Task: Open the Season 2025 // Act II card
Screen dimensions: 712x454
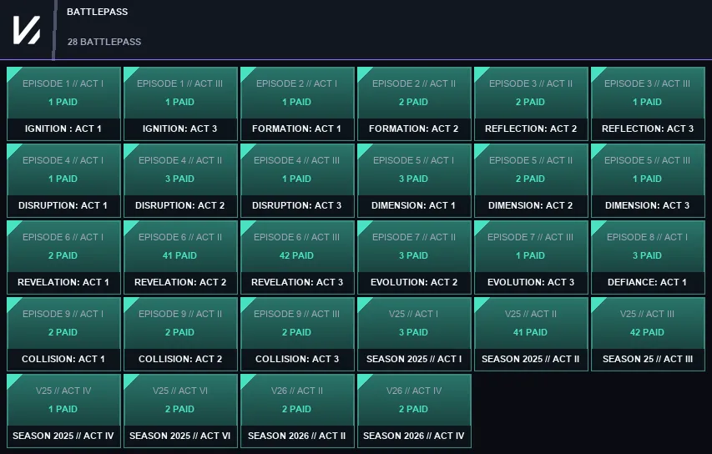Action: click(531, 334)
